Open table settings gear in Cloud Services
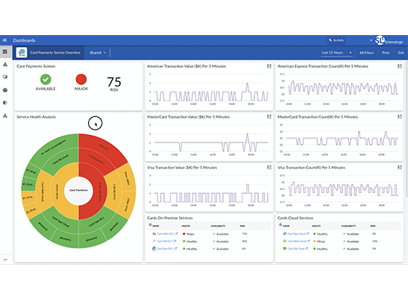Image resolution: width=408 pixels, height=299 pixels. (280, 225)
